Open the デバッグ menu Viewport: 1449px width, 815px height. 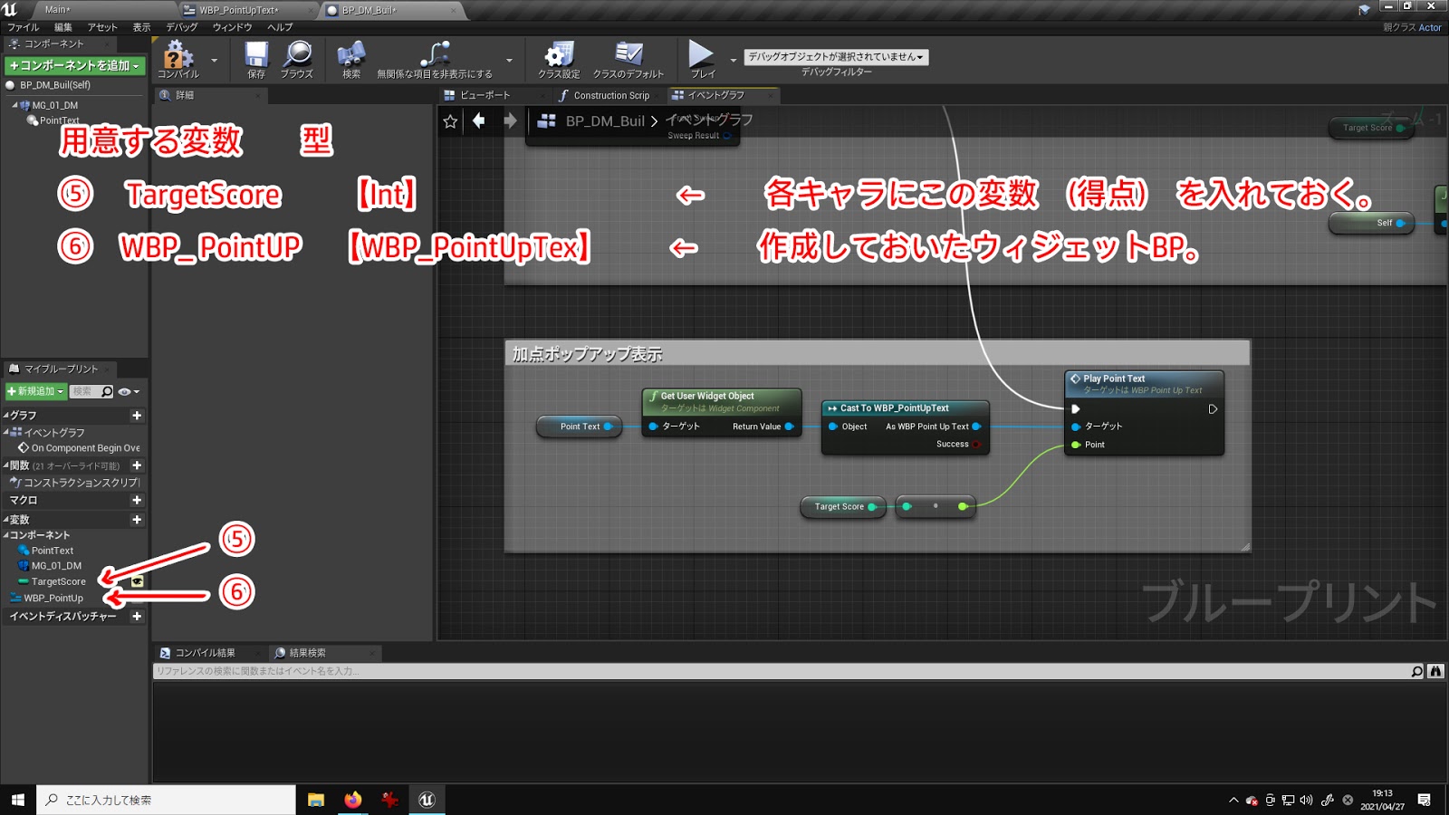182,27
